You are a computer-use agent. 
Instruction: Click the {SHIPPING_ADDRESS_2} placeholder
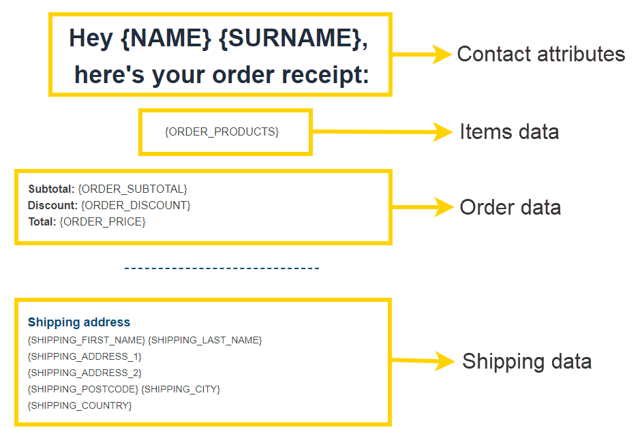[x=85, y=373]
